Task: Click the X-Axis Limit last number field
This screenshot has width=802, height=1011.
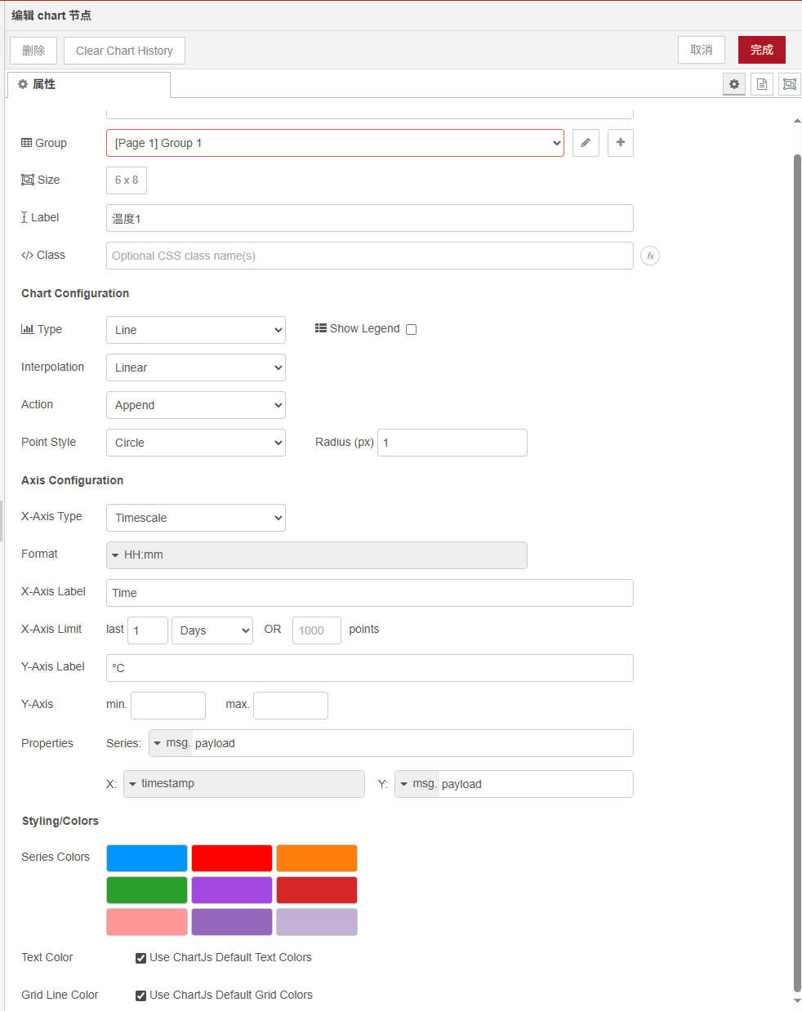Action: tap(148, 630)
